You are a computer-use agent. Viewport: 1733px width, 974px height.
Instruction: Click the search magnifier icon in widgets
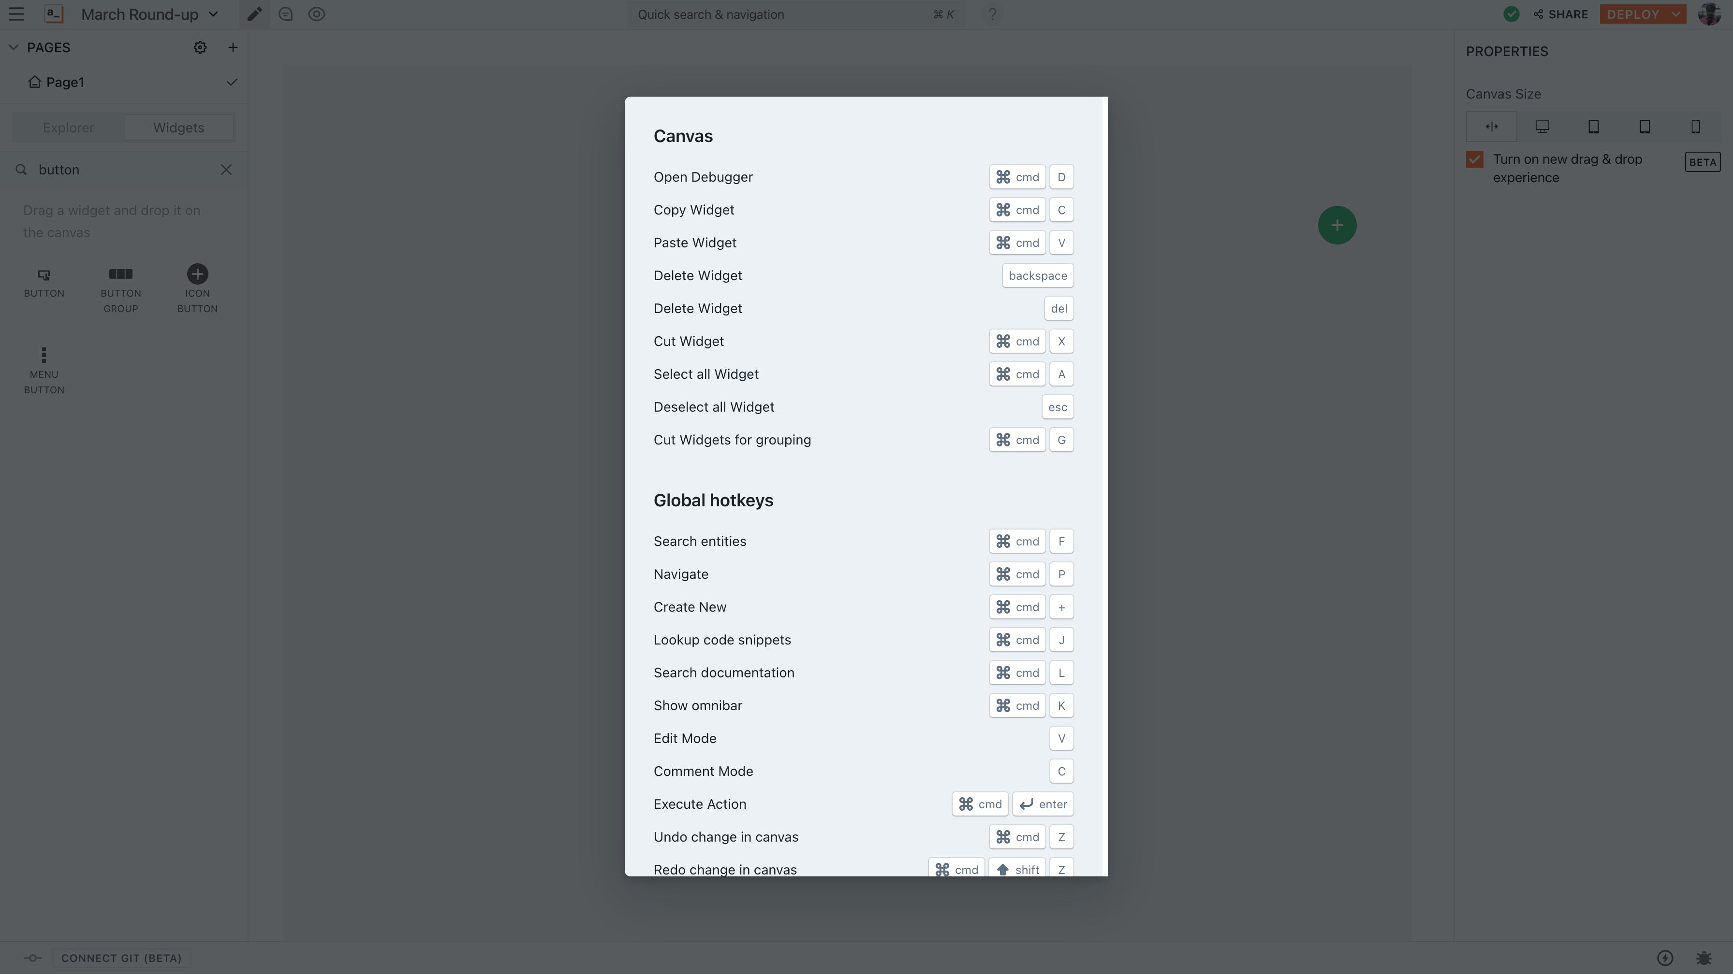tap(22, 170)
